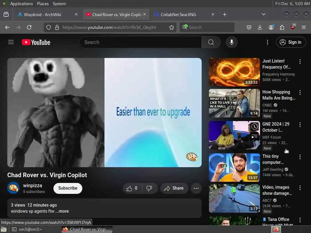This screenshot has height=233, width=311.
Task: Switch to CollabNet SearXNG tab
Action: 178,15
